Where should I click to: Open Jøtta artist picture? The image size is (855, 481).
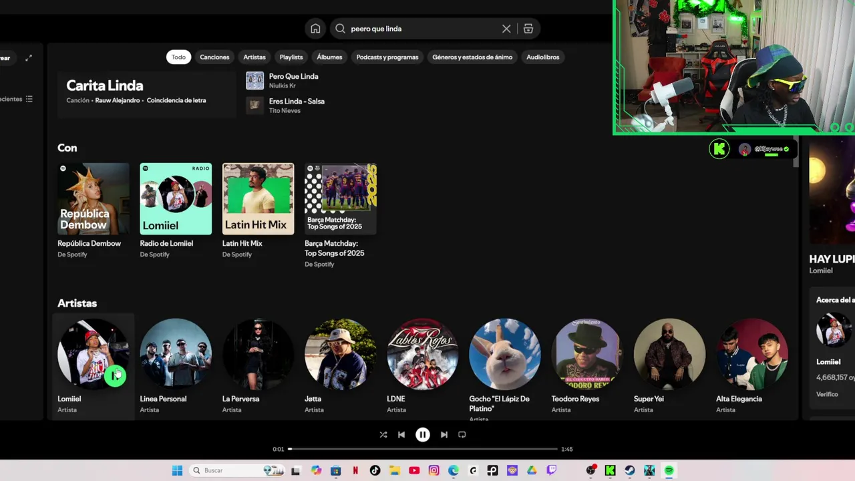[x=341, y=354]
